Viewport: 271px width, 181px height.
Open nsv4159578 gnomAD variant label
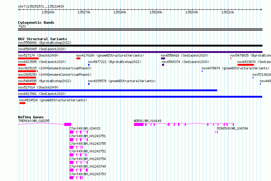[x=122, y=81]
